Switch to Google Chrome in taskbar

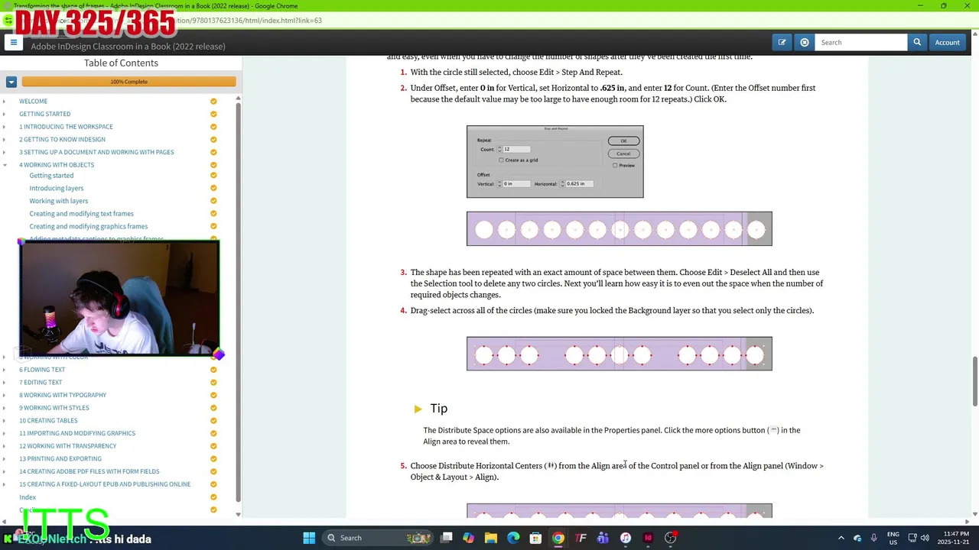pos(558,538)
